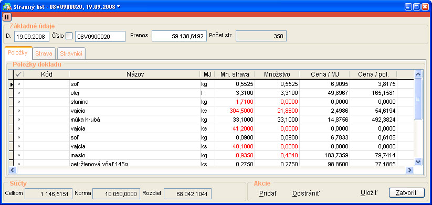The width and height of the screenshot is (432, 205).
Task: Click the scroll left arrow under table
Action: click(x=12, y=170)
